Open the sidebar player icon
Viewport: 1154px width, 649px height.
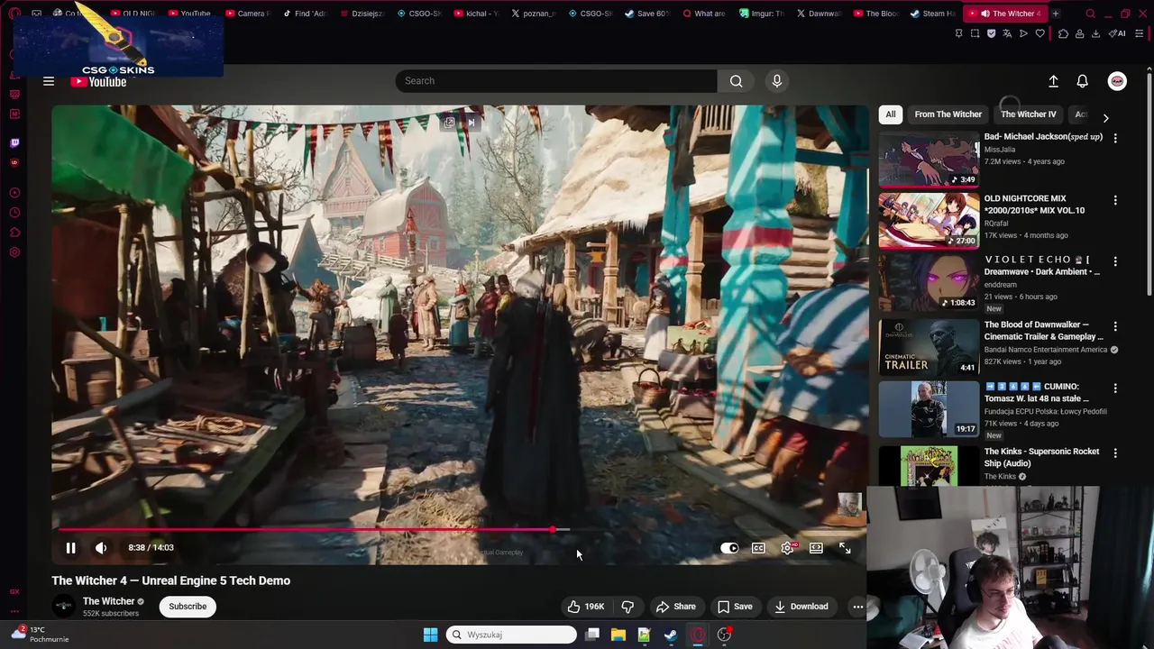pyautogui.click(x=14, y=193)
